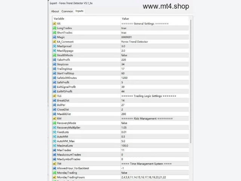This screenshot has width=241, height=181.
Task: Select the SafeExitMinutes value 1200
Action: click(x=124, y=78)
